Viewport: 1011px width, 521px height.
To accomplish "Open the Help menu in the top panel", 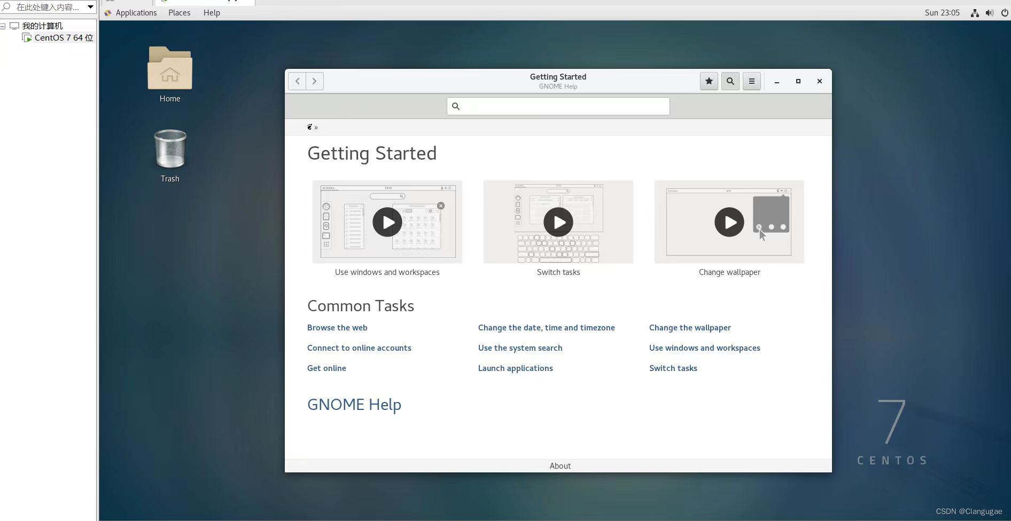I will click(212, 13).
